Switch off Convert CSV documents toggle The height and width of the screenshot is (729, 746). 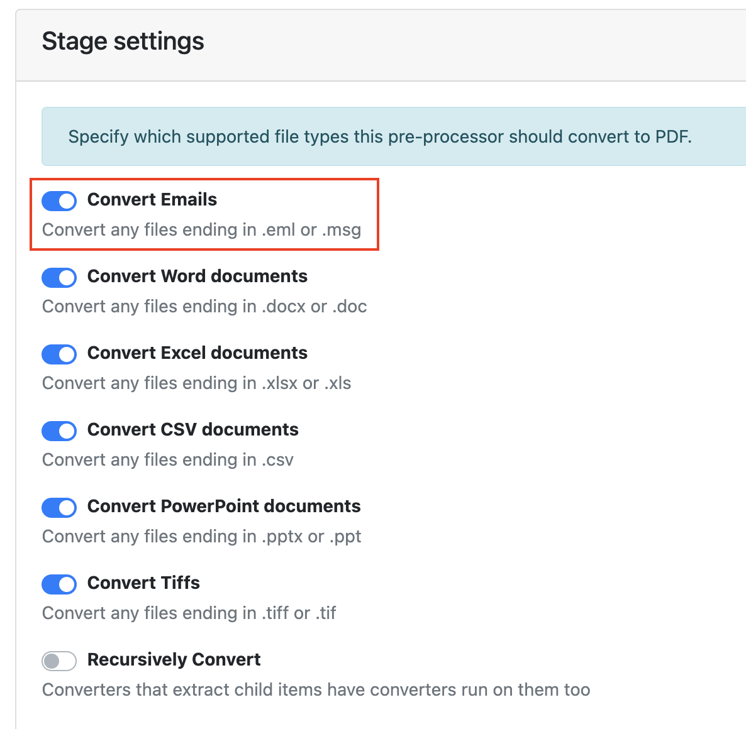tap(59, 431)
